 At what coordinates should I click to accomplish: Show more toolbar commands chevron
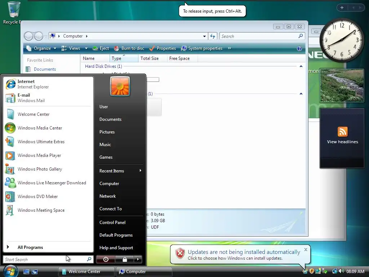tap(230, 48)
